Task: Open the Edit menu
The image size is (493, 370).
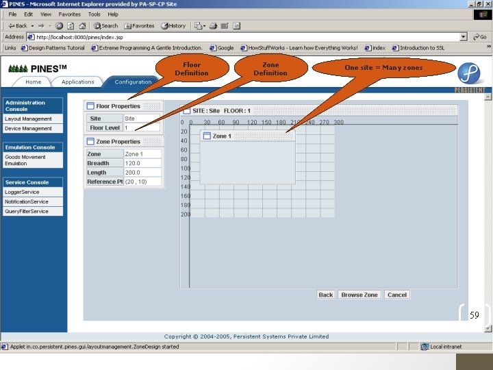Action: (28, 14)
